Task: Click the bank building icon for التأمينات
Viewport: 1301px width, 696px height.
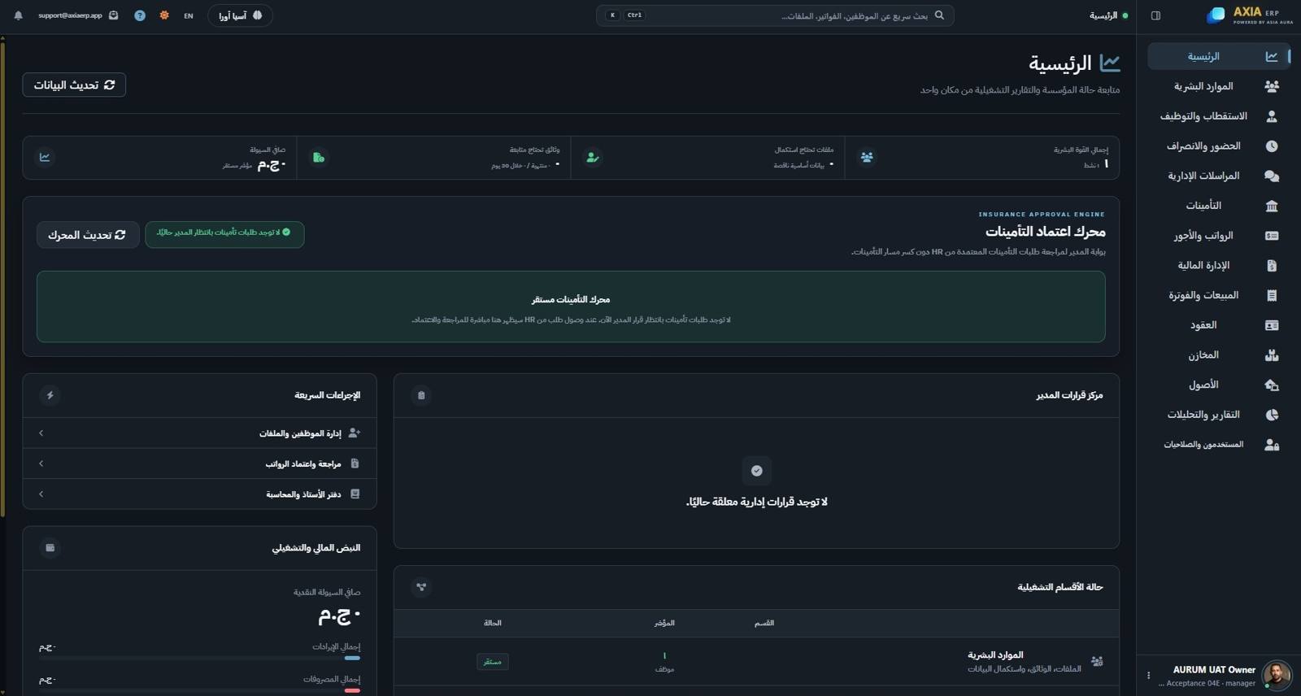Action: coord(1272,206)
